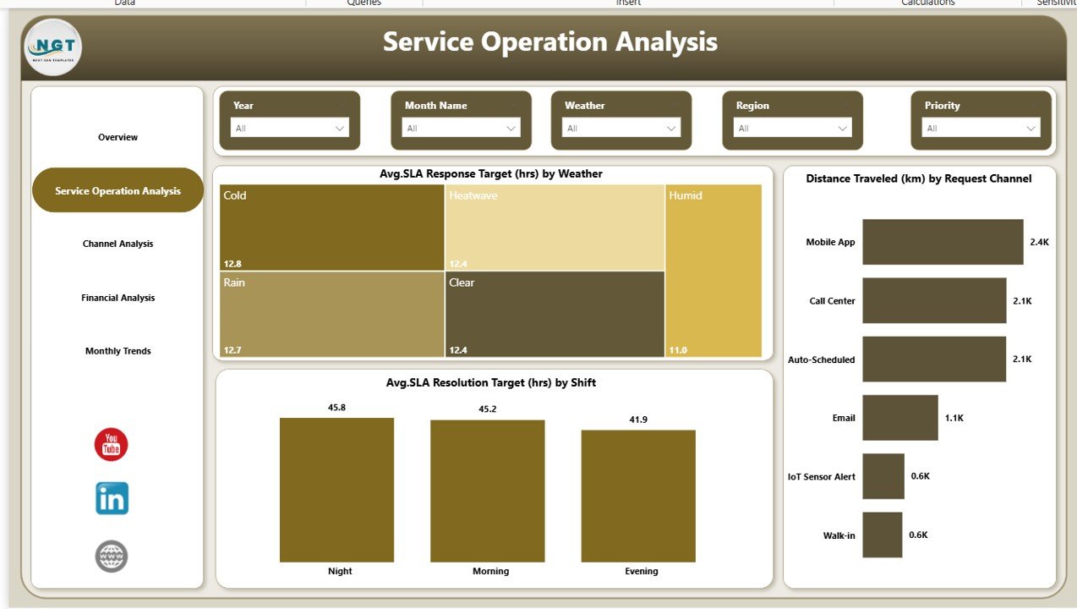Click the website globe icon
1077x609 pixels.
(110, 557)
